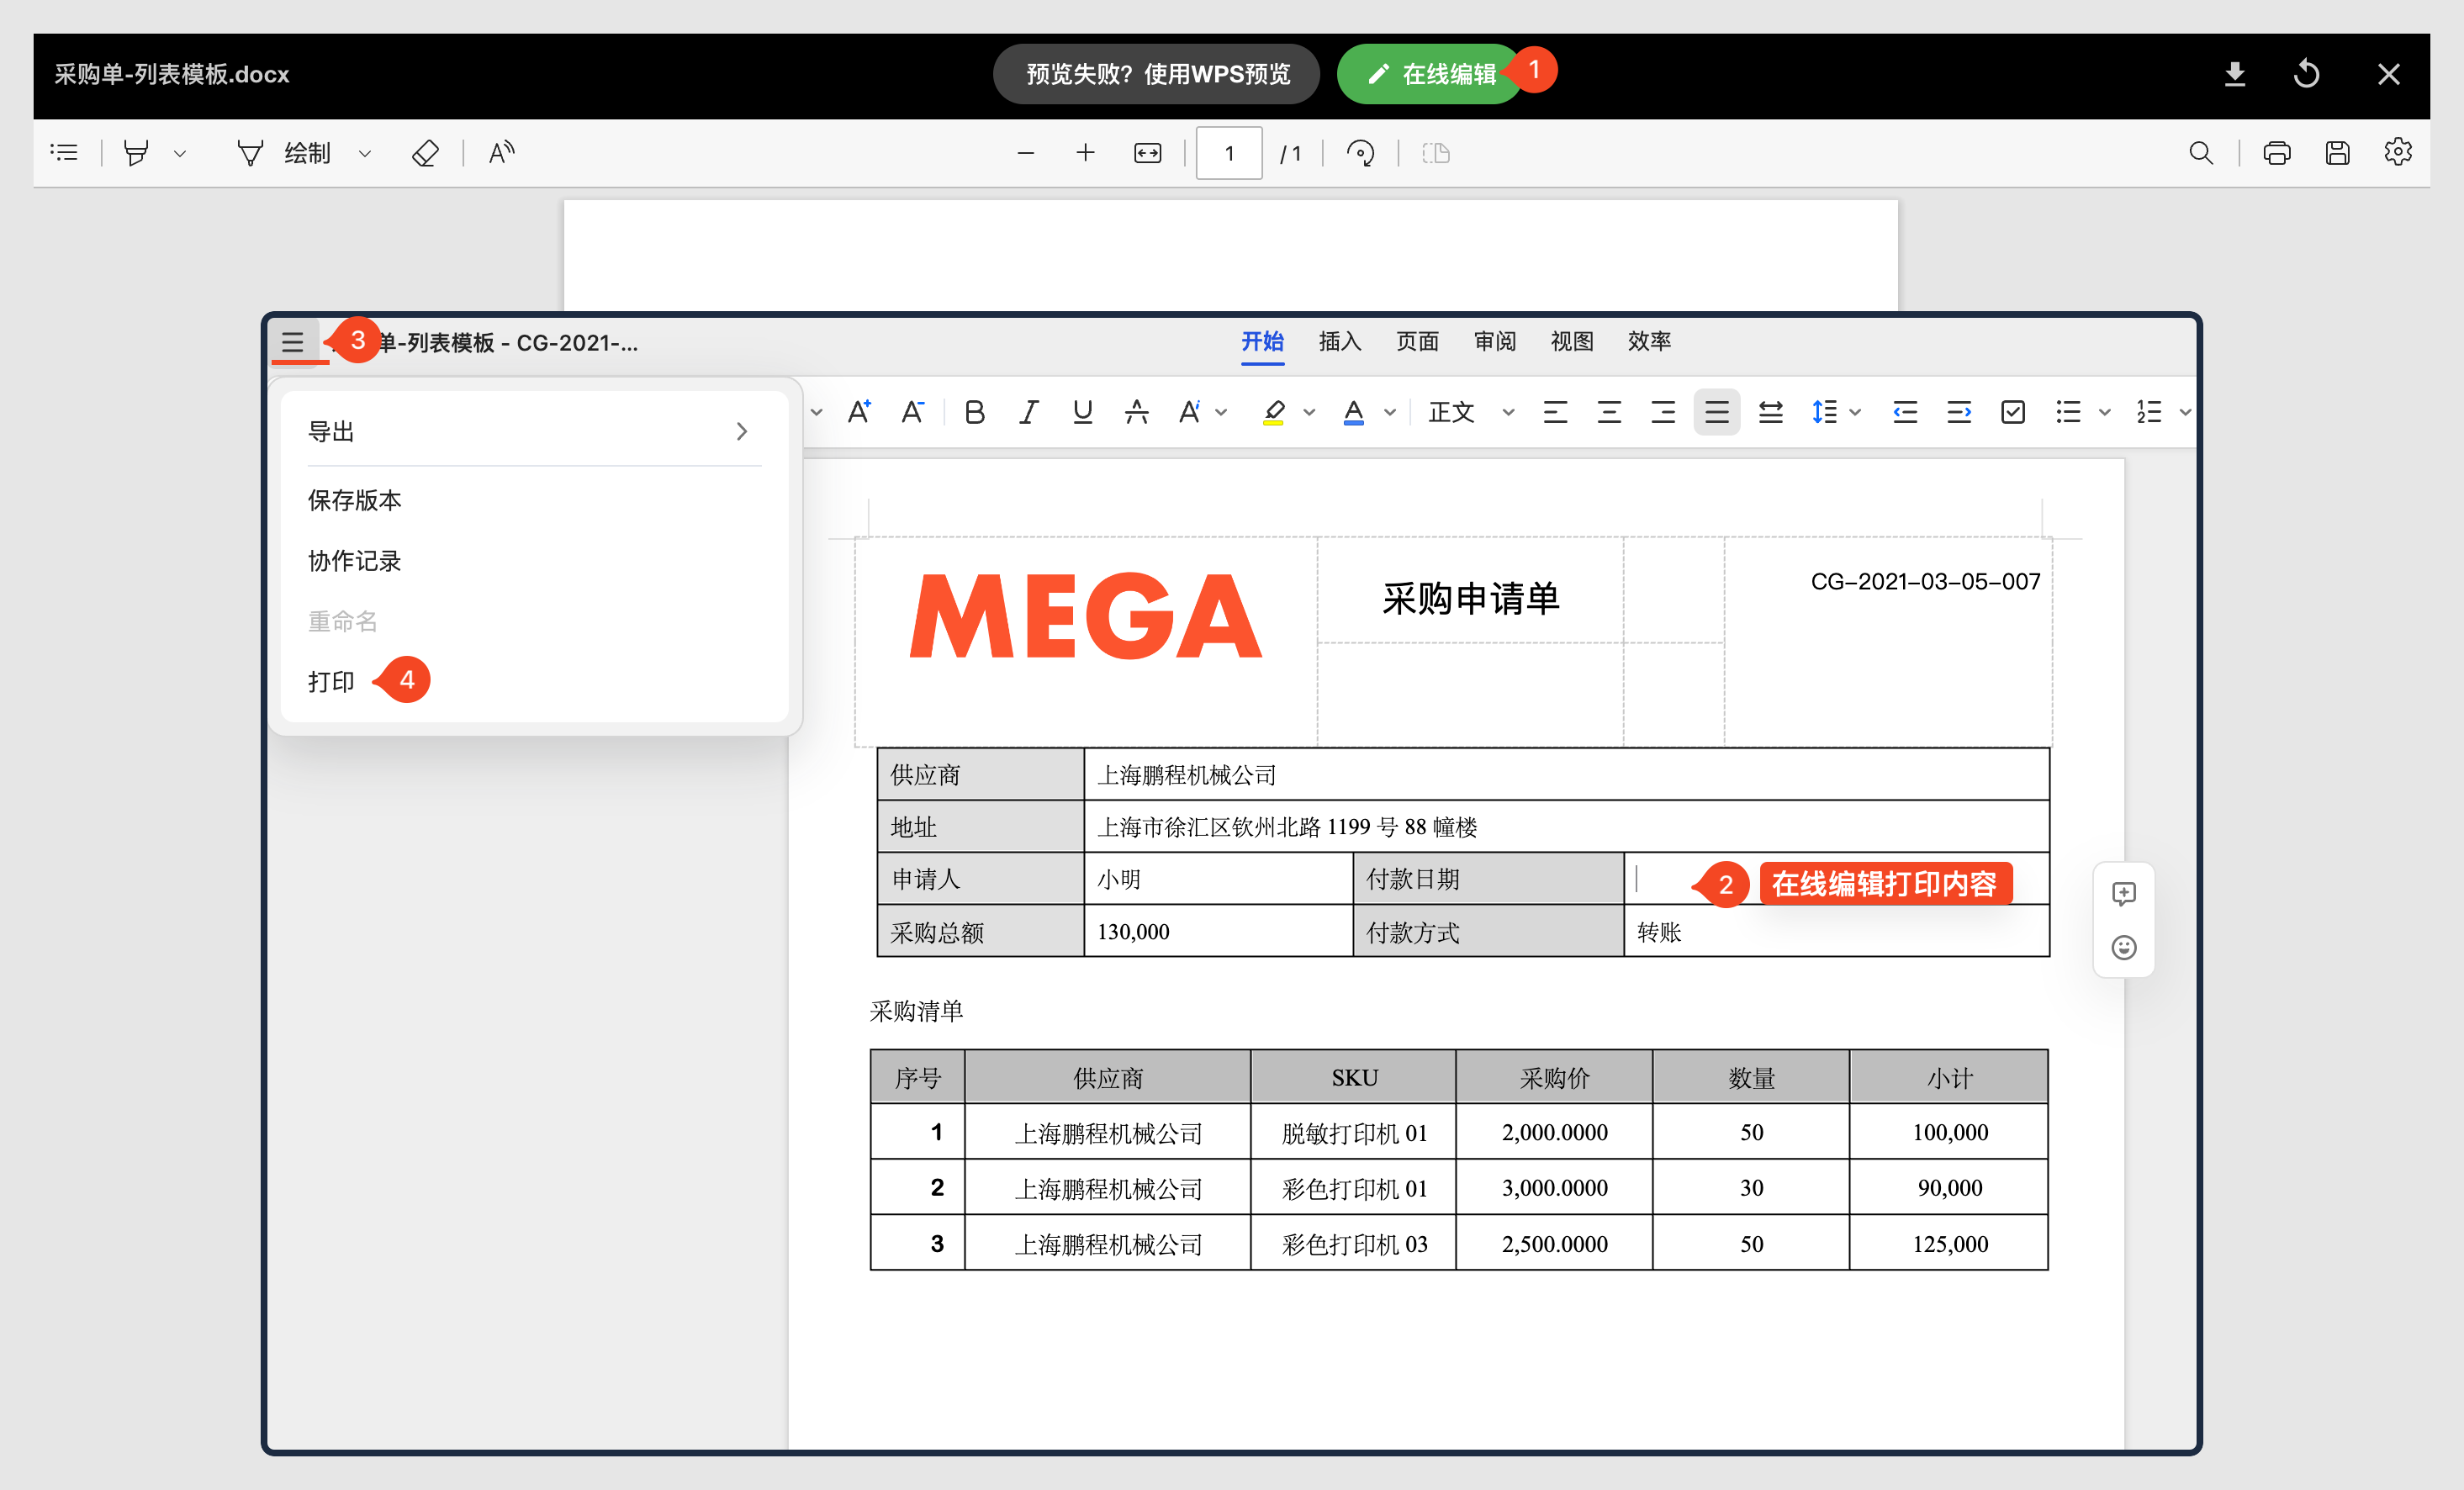2464x1490 pixels.
Task: Select the highlighter tool icon
Action: click(136, 153)
